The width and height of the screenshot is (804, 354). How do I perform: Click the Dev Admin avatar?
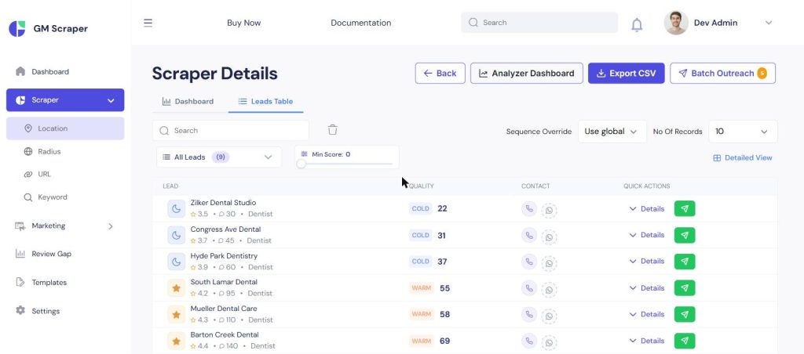tap(676, 23)
